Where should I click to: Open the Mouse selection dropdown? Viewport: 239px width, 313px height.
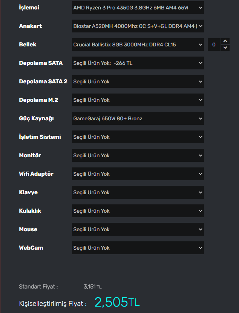pyautogui.click(x=138, y=229)
